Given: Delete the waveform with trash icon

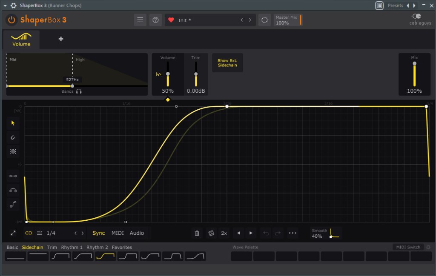Looking at the screenshot, I should pyautogui.click(x=197, y=233).
